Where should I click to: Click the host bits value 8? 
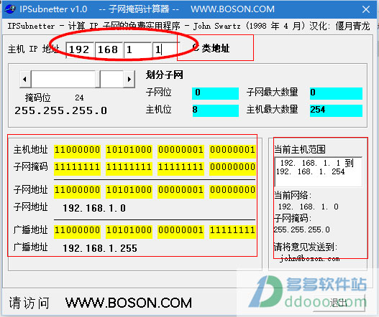tap(215, 110)
